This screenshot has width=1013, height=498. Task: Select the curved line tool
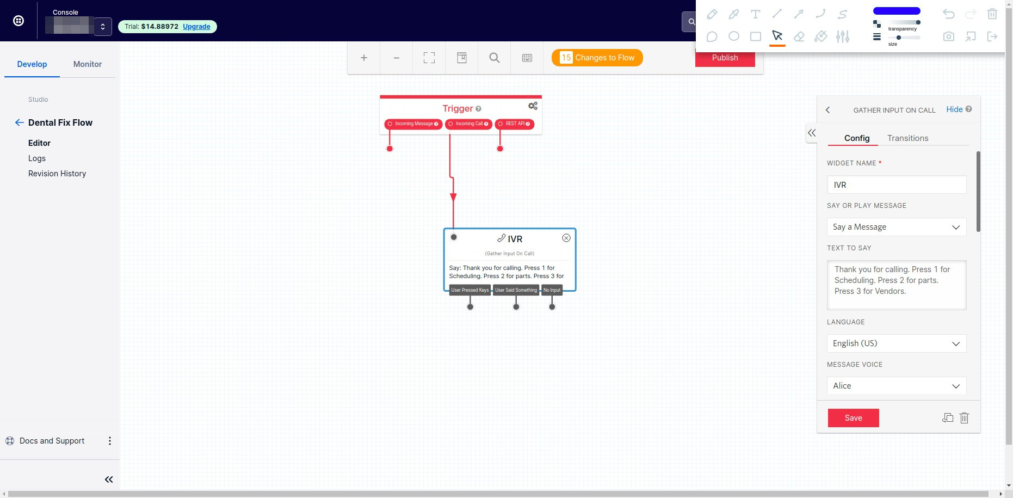coord(820,14)
